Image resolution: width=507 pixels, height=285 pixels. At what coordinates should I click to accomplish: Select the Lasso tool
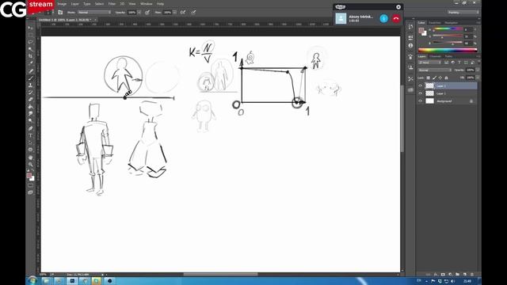(x=30, y=42)
